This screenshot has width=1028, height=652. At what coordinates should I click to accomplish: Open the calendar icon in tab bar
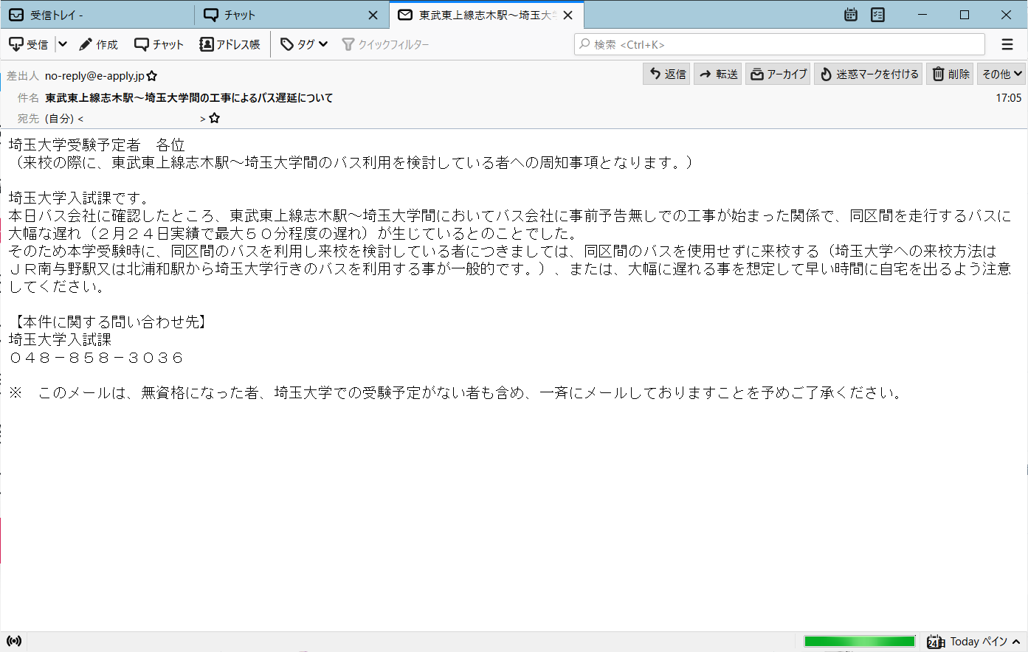coord(851,15)
